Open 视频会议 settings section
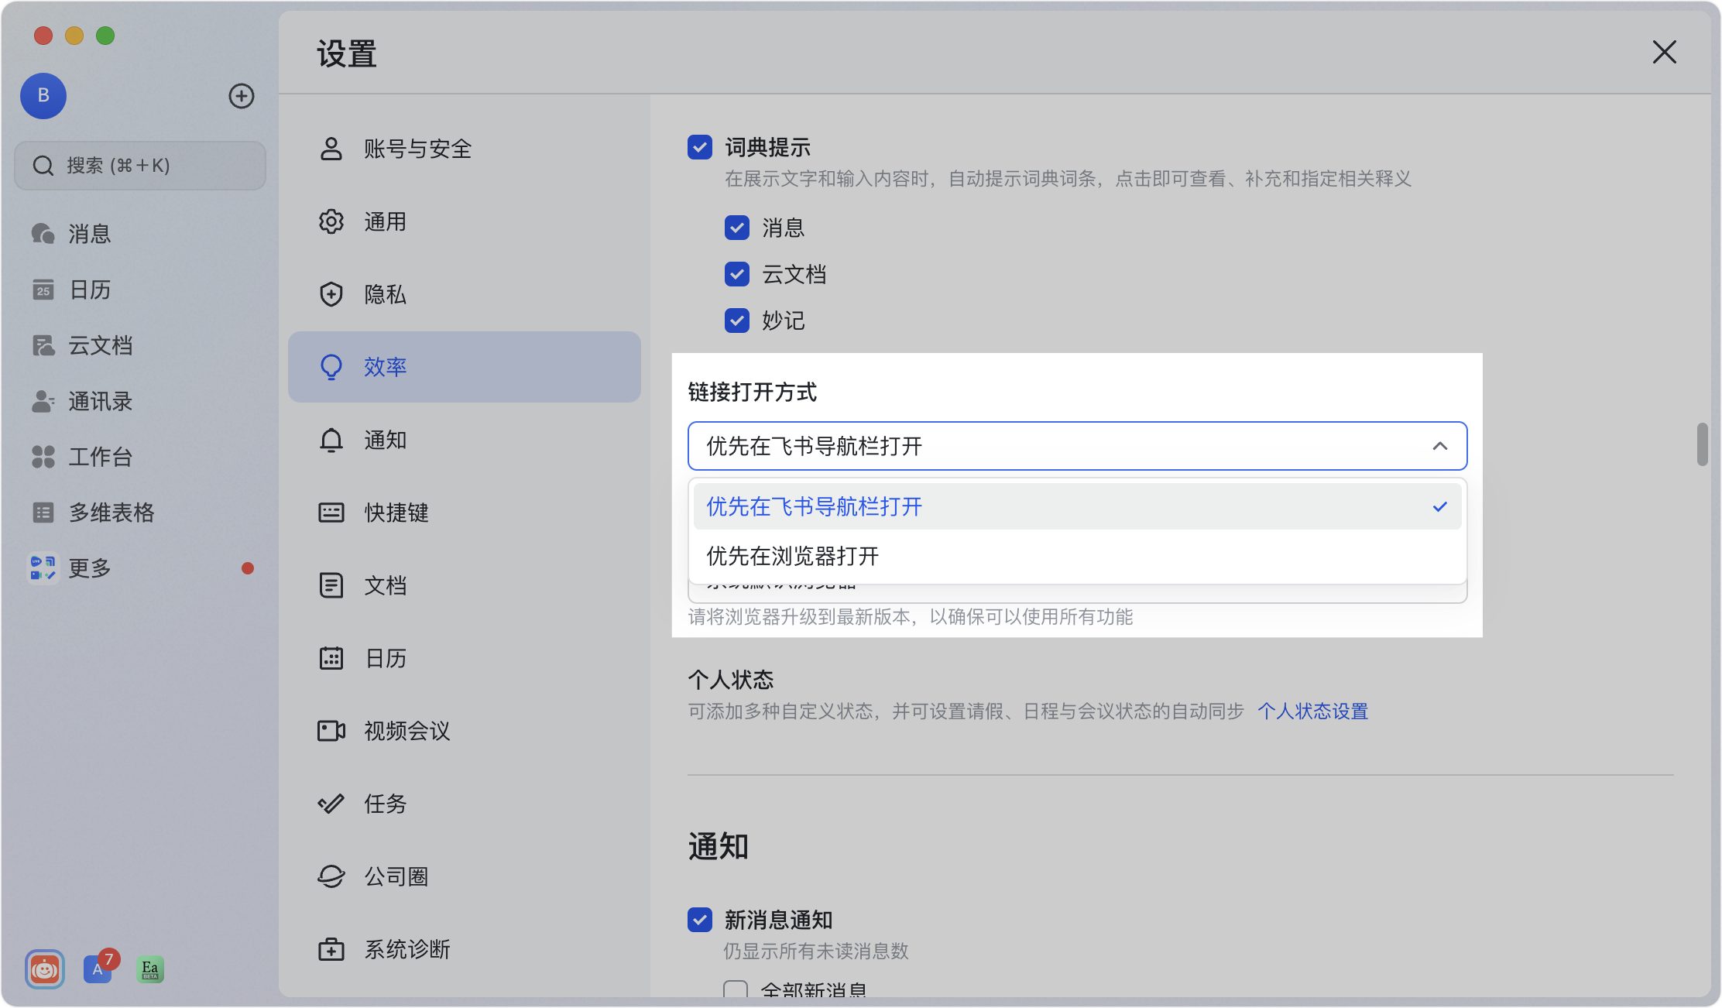Viewport: 1722px width, 1008px height. [x=465, y=731]
